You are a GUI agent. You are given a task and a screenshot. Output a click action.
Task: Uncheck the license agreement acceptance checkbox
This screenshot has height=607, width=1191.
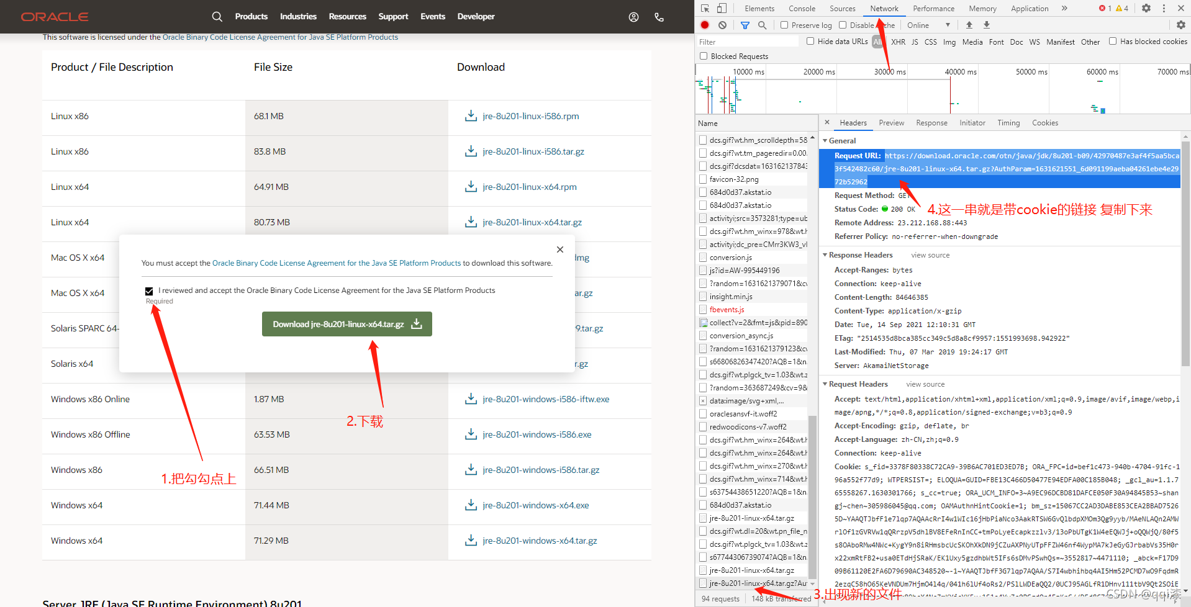click(x=149, y=290)
